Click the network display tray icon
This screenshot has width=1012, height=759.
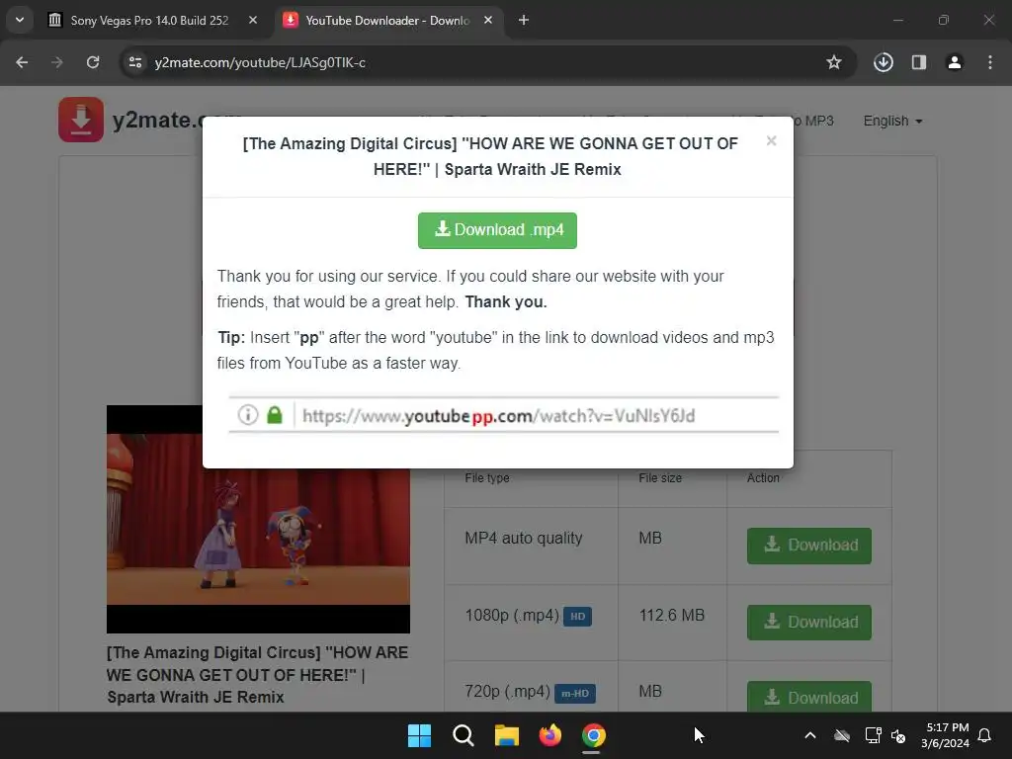pos(873,735)
